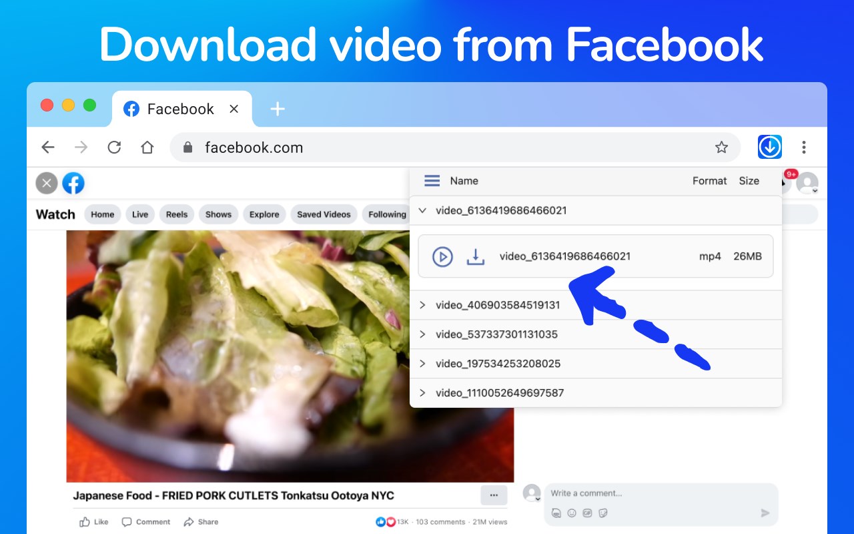Screen dimensions: 854x534
Task: Select the 26MB size value
Action: tap(747, 256)
